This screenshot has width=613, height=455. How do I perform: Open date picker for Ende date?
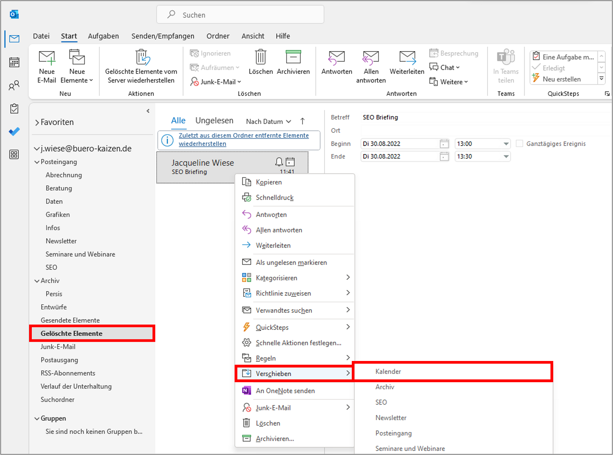(444, 156)
